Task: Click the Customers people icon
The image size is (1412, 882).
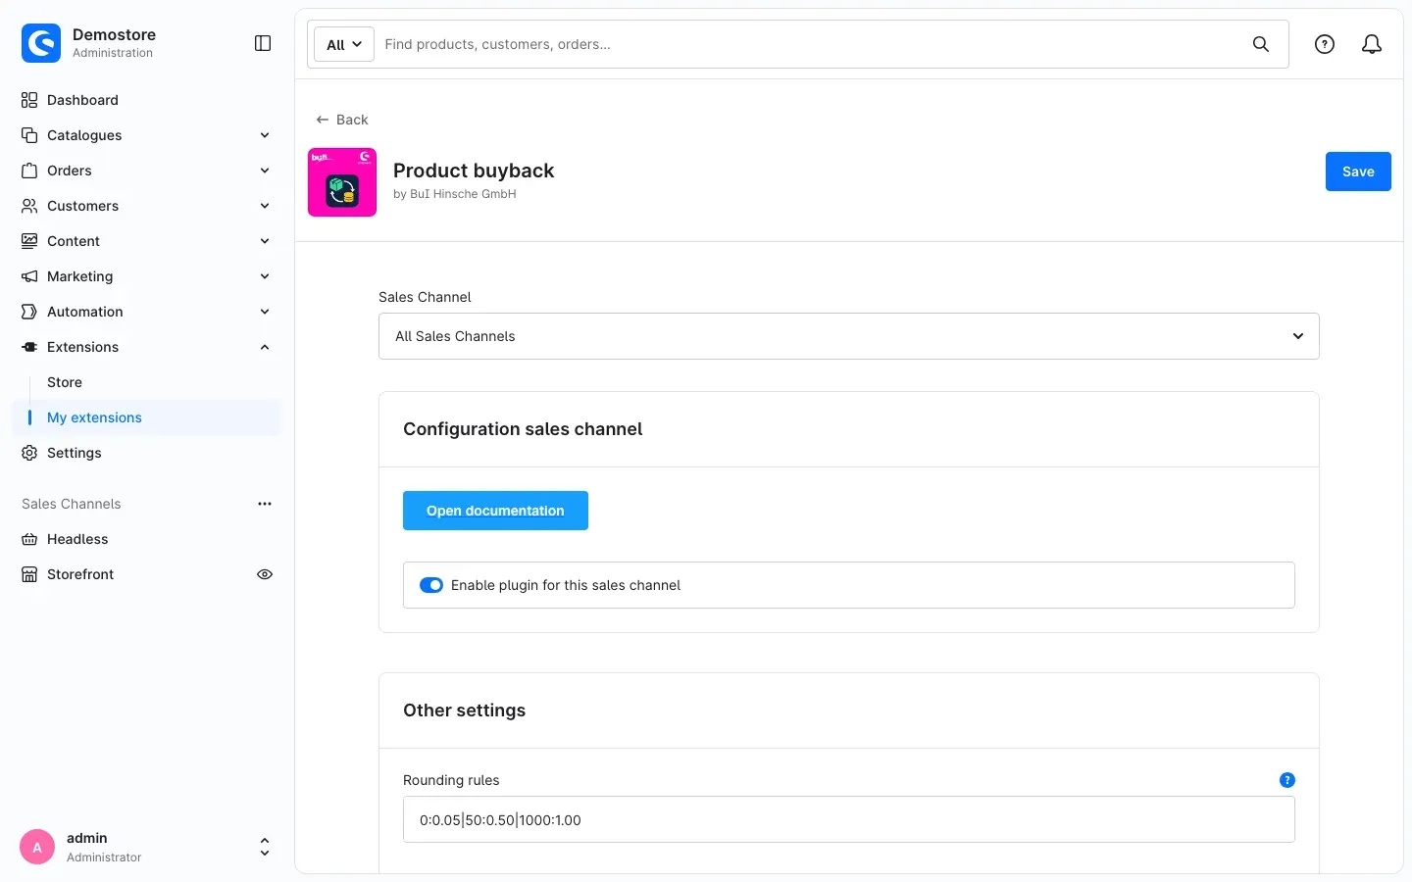Action: coord(29,206)
